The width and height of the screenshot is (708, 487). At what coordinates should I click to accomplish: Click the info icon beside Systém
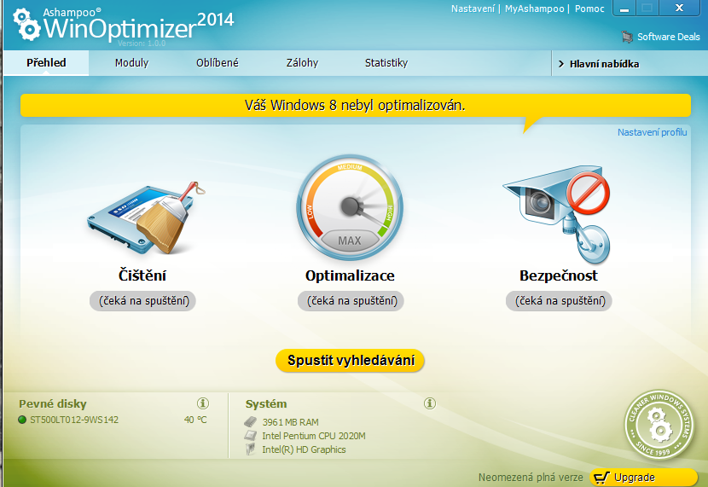coord(430,403)
